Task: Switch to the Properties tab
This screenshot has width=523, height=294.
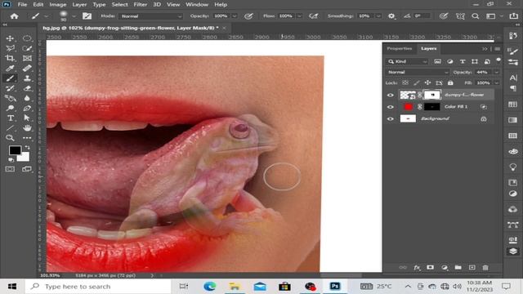Action: pos(400,49)
